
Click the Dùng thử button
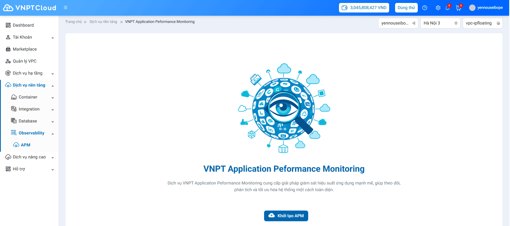(406, 8)
